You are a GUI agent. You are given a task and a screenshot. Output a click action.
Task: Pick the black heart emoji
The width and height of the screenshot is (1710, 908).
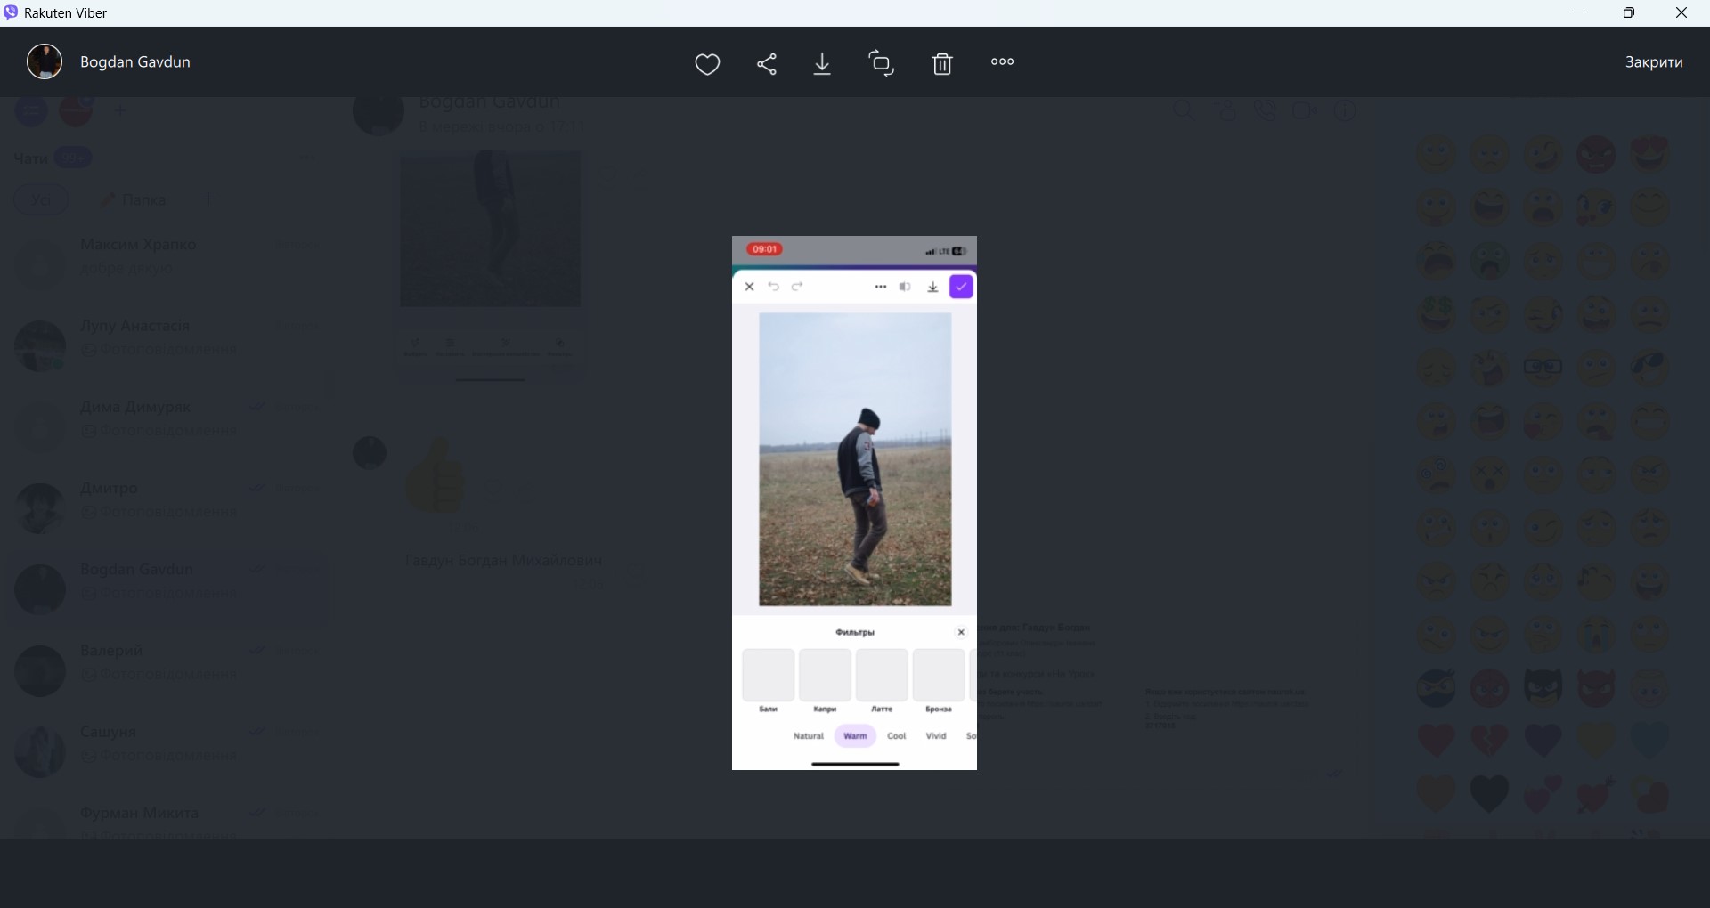coord(1489,793)
